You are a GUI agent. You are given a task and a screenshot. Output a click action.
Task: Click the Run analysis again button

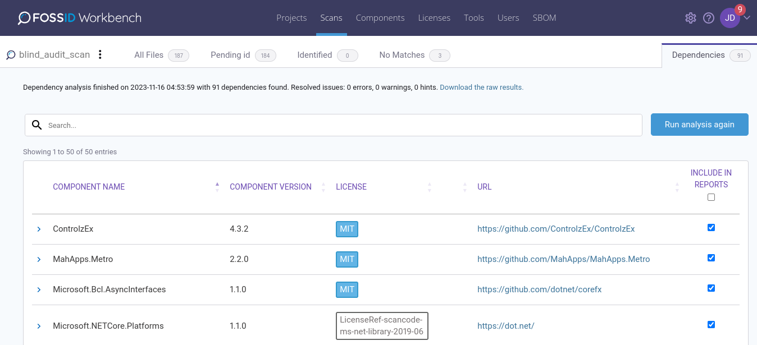click(699, 125)
